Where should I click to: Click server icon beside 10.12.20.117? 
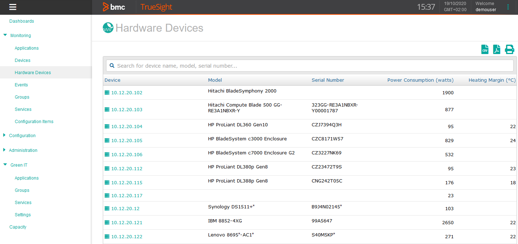(107, 195)
